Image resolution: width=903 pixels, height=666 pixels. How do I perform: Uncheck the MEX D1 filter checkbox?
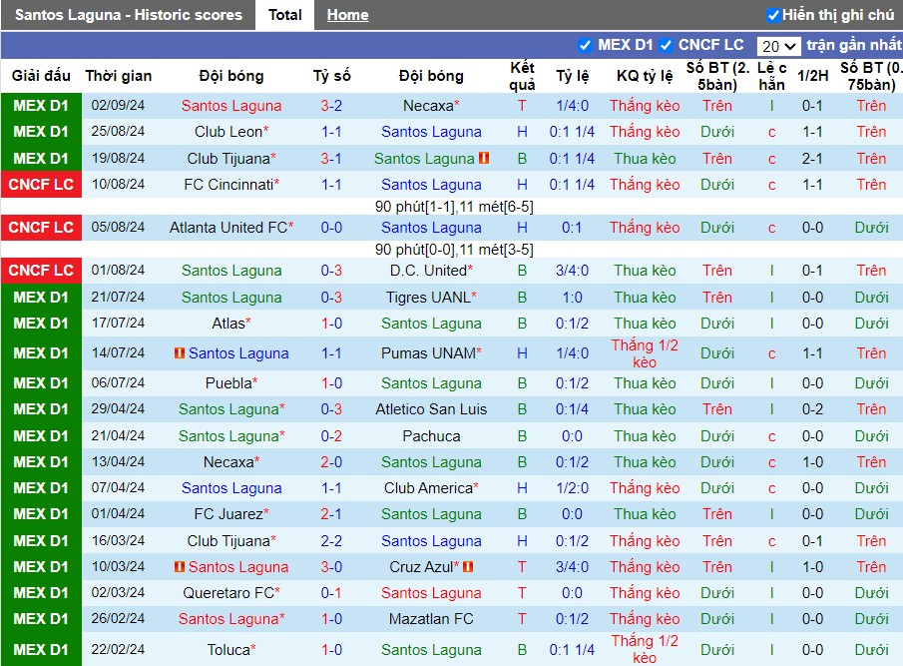pos(585,45)
